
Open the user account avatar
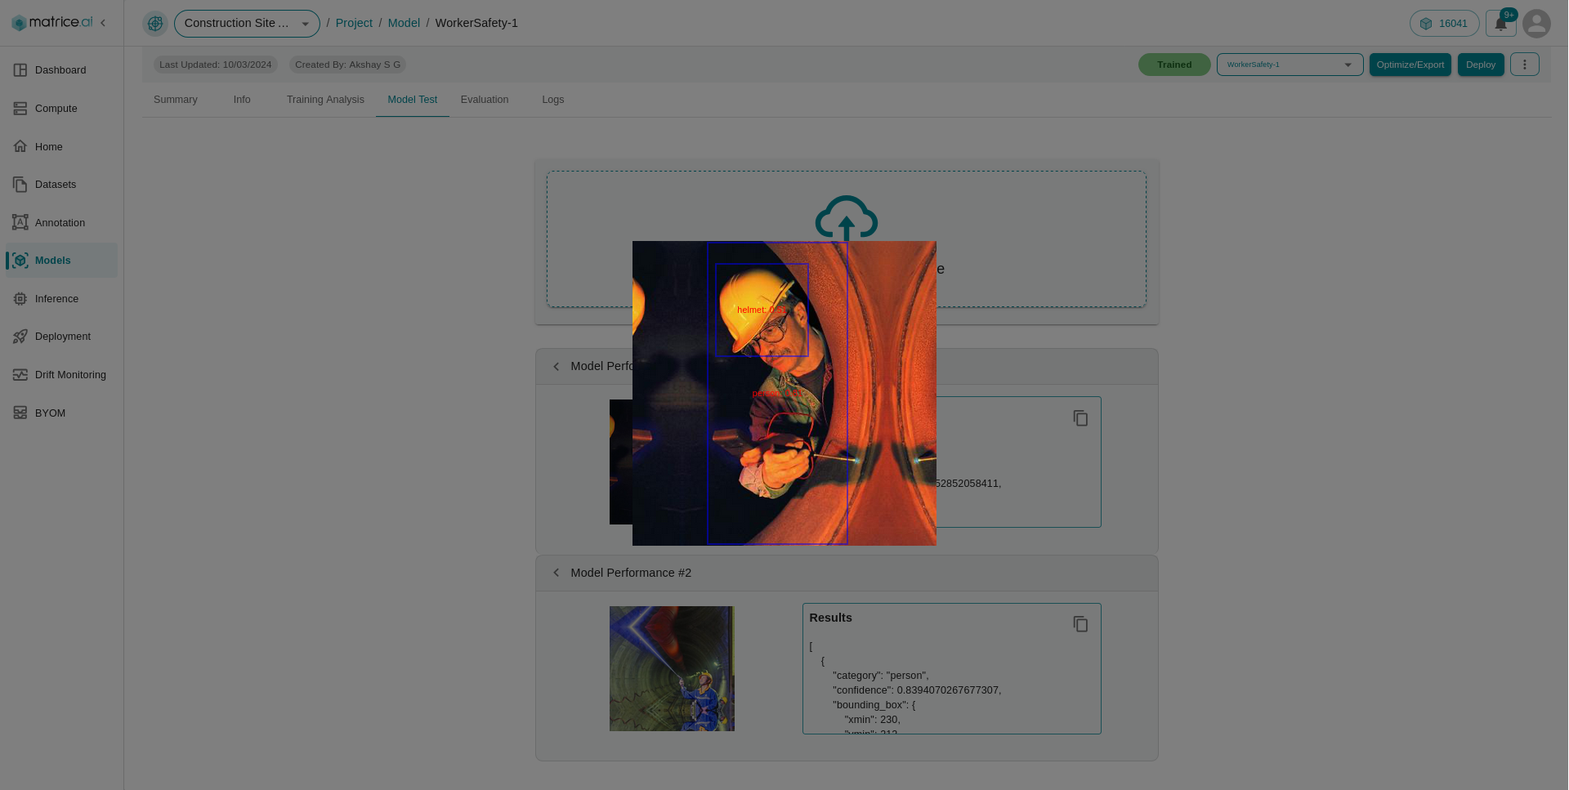click(1537, 24)
